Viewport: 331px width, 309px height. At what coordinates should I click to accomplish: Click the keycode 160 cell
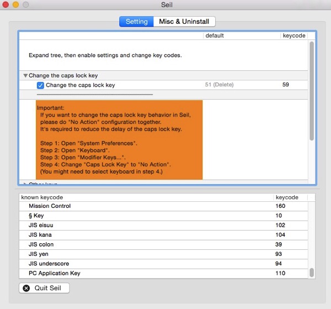coord(280,206)
